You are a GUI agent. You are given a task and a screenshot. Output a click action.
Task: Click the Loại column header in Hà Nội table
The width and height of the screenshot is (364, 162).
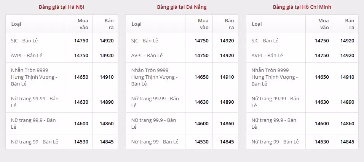tap(16, 24)
